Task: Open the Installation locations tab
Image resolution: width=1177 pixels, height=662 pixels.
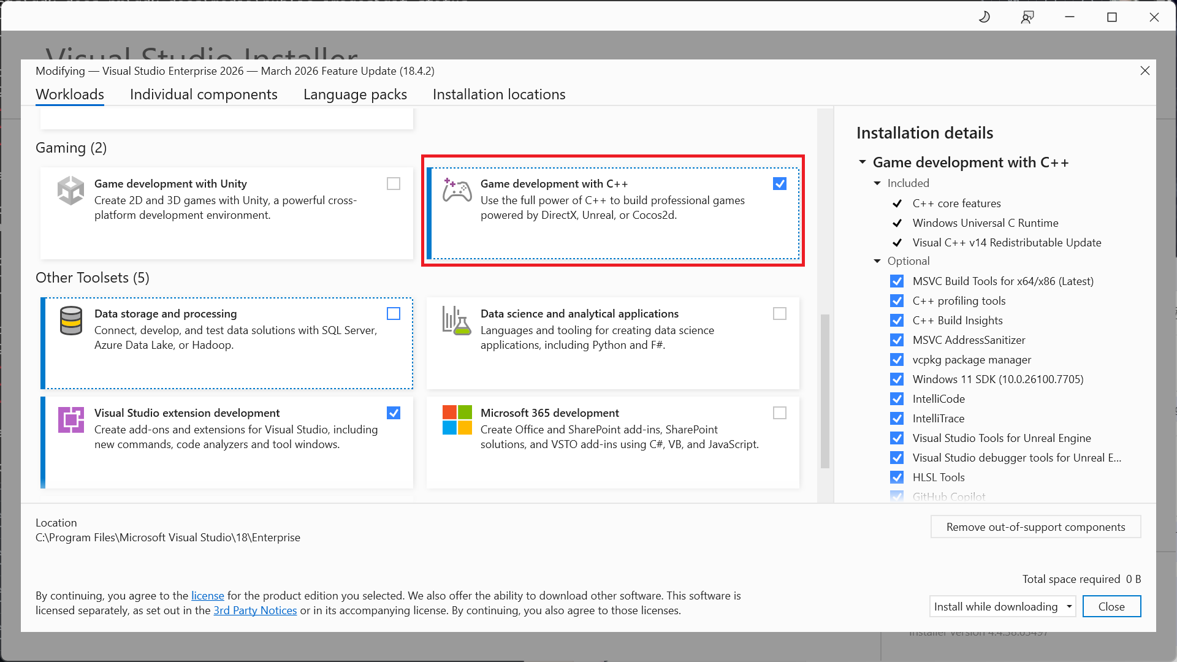Action: (x=499, y=94)
